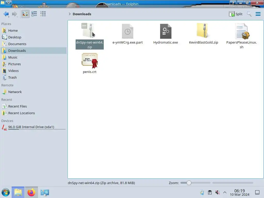
Task: Open 96.0 GiB Internal Drive (sda1)
Action: coord(34,127)
